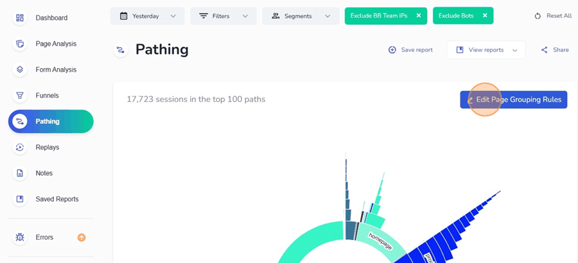The height and width of the screenshot is (263, 578).
Task: Open the Segments dropdown
Action: 301,16
